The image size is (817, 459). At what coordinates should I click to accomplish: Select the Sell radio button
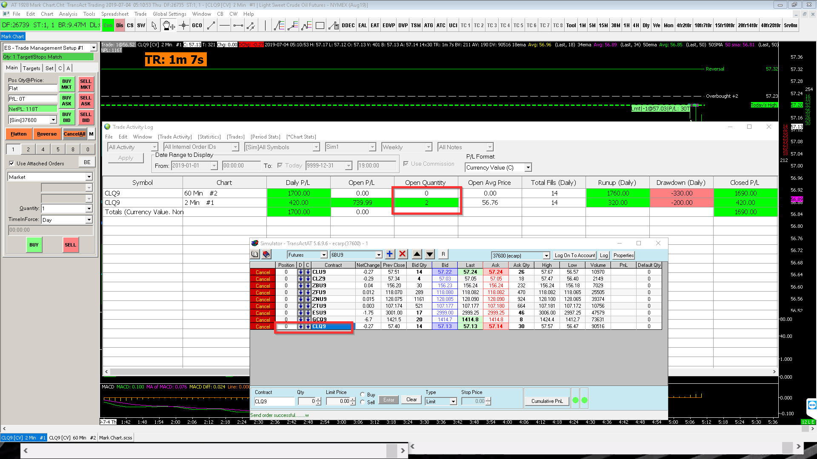(363, 402)
